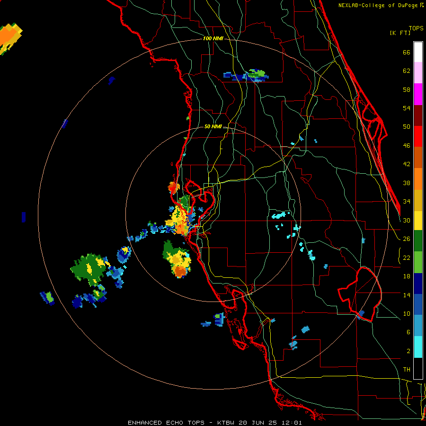The height and width of the screenshot is (426, 426).
Task: Select the 54 value on the legend
Action: pos(407,108)
